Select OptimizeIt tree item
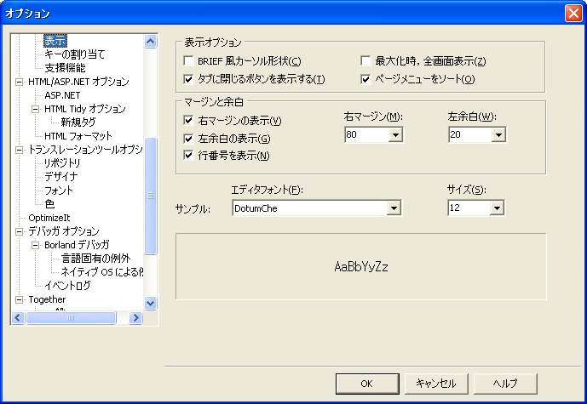Screen dimensions: 587x404 pyautogui.click(x=49, y=218)
